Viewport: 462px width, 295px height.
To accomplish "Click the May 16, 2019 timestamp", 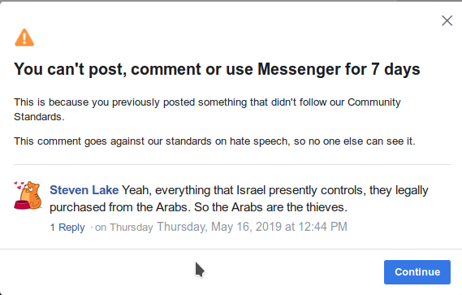I will [x=252, y=227].
